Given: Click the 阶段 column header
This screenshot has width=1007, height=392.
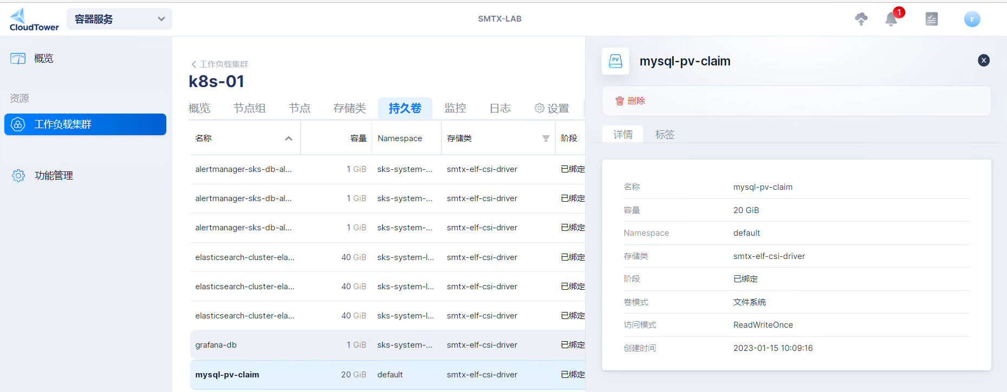Looking at the screenshot, I should pyautogui.click(x=569, y=138).
